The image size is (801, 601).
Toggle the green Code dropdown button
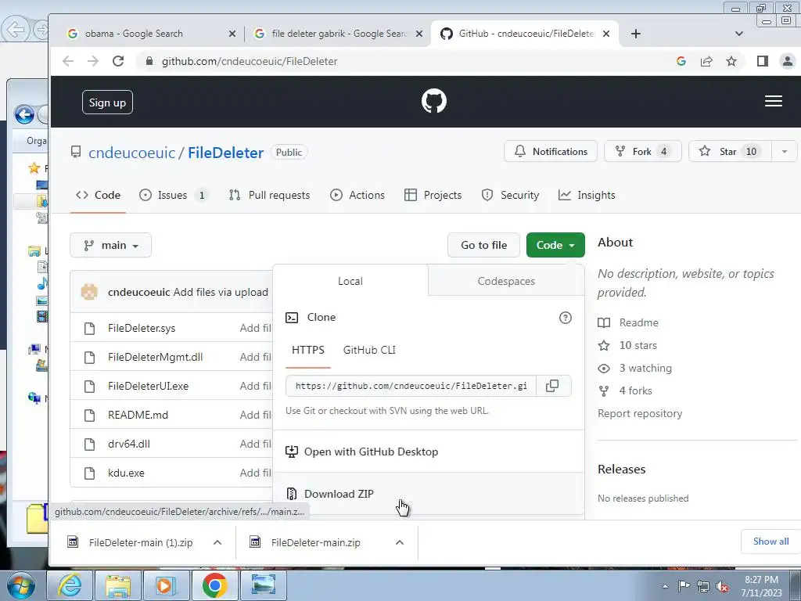(555, 245)
